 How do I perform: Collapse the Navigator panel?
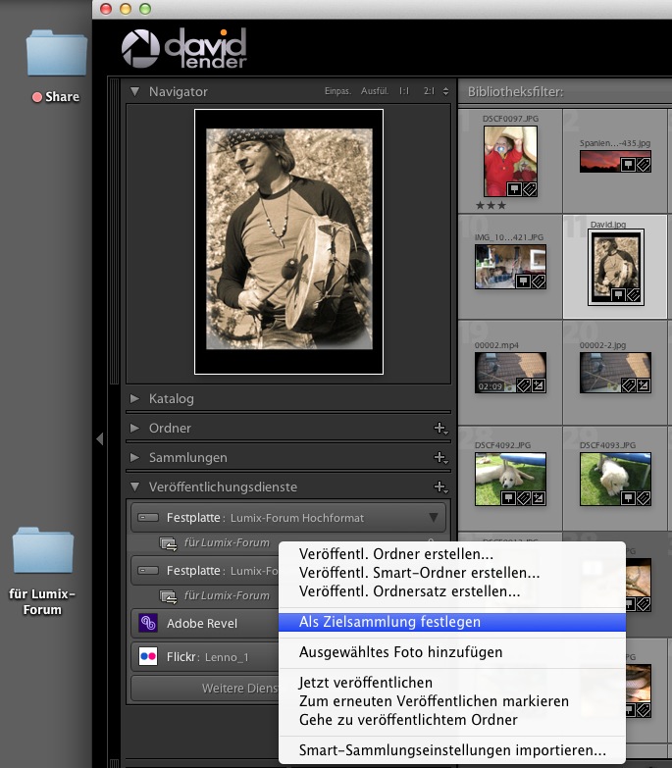(135, 91)
